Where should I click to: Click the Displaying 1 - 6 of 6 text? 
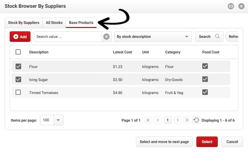tap(218, 121)
